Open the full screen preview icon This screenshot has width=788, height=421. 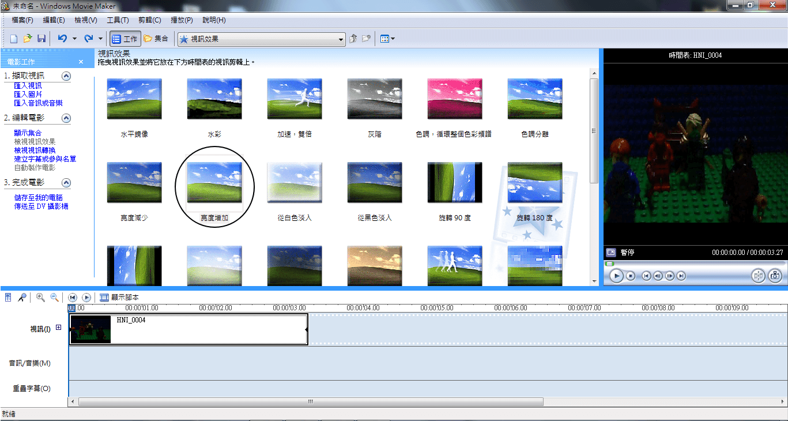pyautogui.click(x=611, y=253)
